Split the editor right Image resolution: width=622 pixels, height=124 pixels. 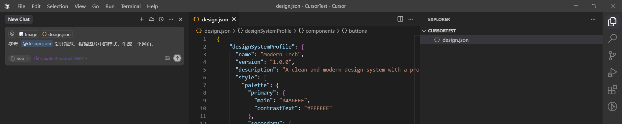point(400,19)
